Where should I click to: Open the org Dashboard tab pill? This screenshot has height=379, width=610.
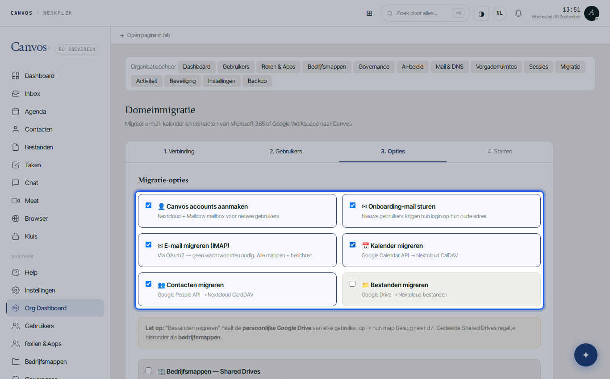[196, 67]
